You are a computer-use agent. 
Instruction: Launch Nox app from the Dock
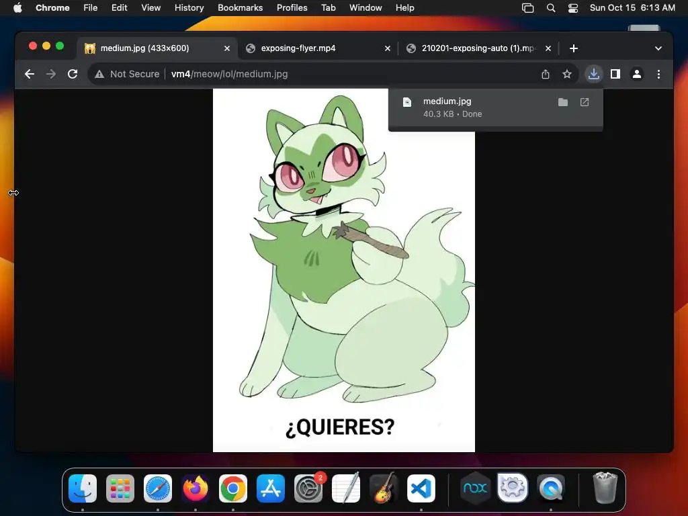click(475, 488)
